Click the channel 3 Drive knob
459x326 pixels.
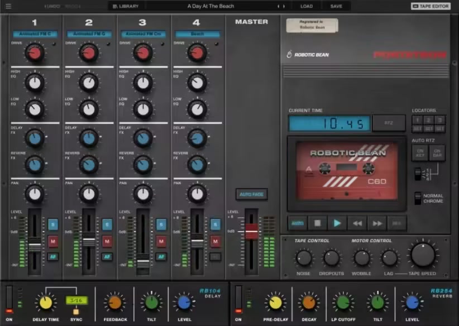click(143, 53)
